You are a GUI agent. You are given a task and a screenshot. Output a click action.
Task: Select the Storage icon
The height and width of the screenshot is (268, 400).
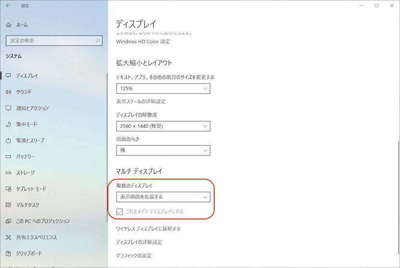click(x=8, y=172)
